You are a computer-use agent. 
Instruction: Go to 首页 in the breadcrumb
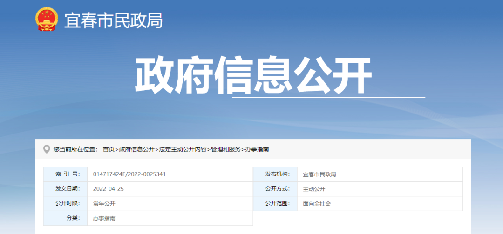[109, 149]
